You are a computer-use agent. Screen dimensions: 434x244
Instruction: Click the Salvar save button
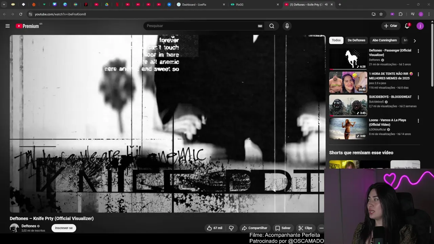click(x=283, y=228)
